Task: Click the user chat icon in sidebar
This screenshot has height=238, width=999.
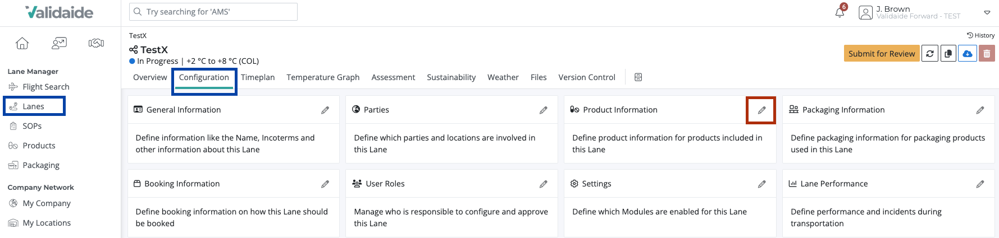Action: [59, 43]
